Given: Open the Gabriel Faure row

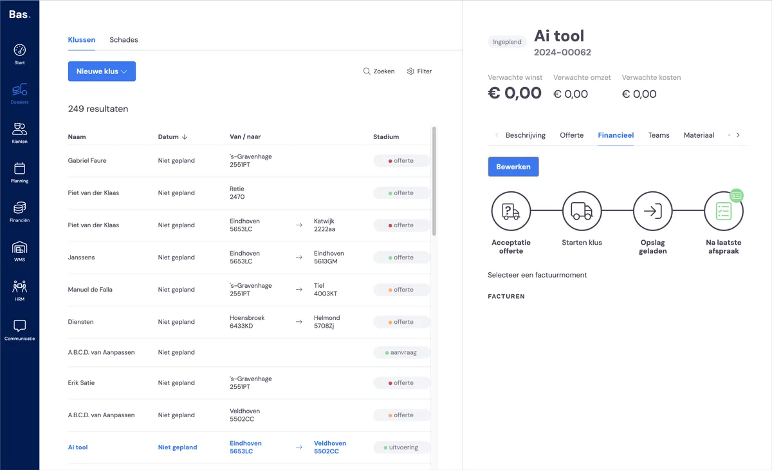Looking at the screenshot, I should (250, 161).
